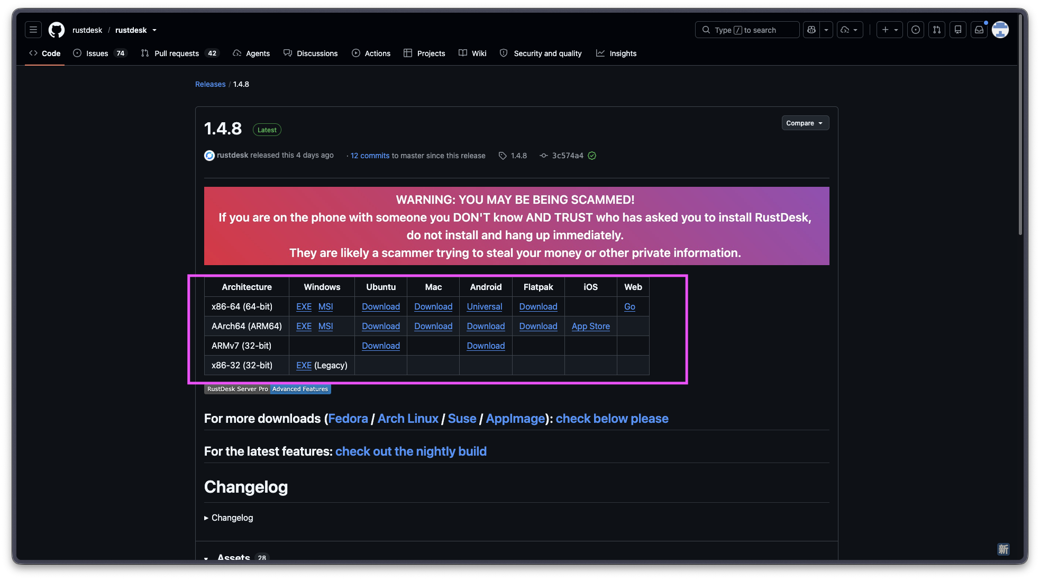Switch to the Pull requests tab

[x=180, y=53]
